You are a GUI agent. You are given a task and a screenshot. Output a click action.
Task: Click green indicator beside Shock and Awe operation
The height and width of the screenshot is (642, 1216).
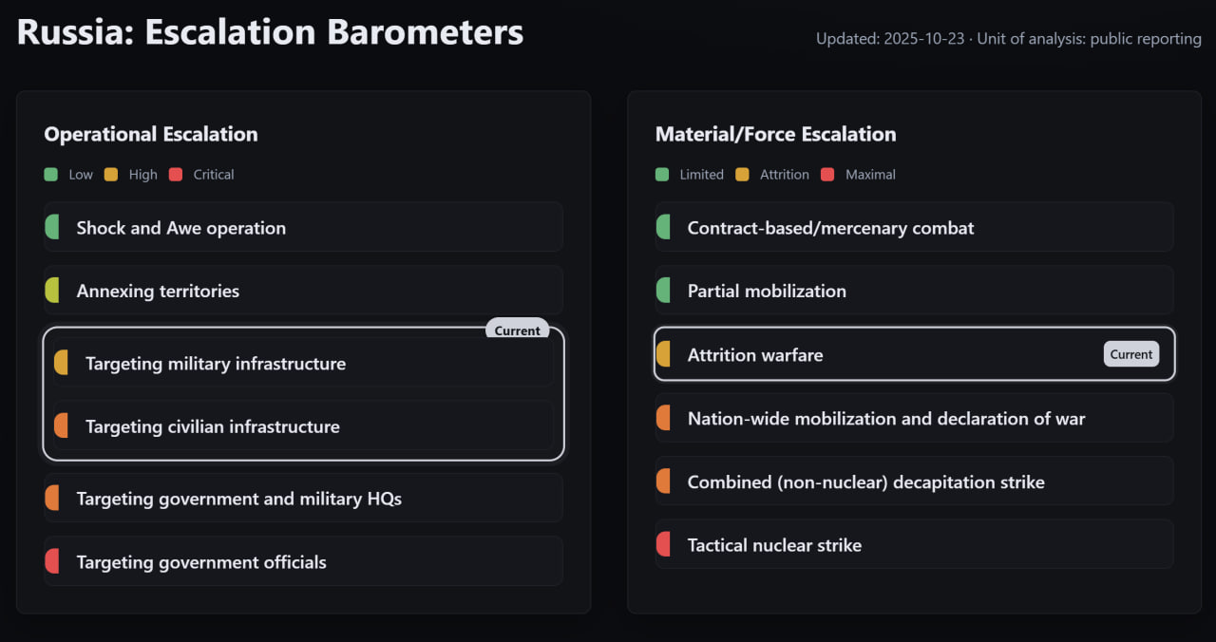pos(52,228)
